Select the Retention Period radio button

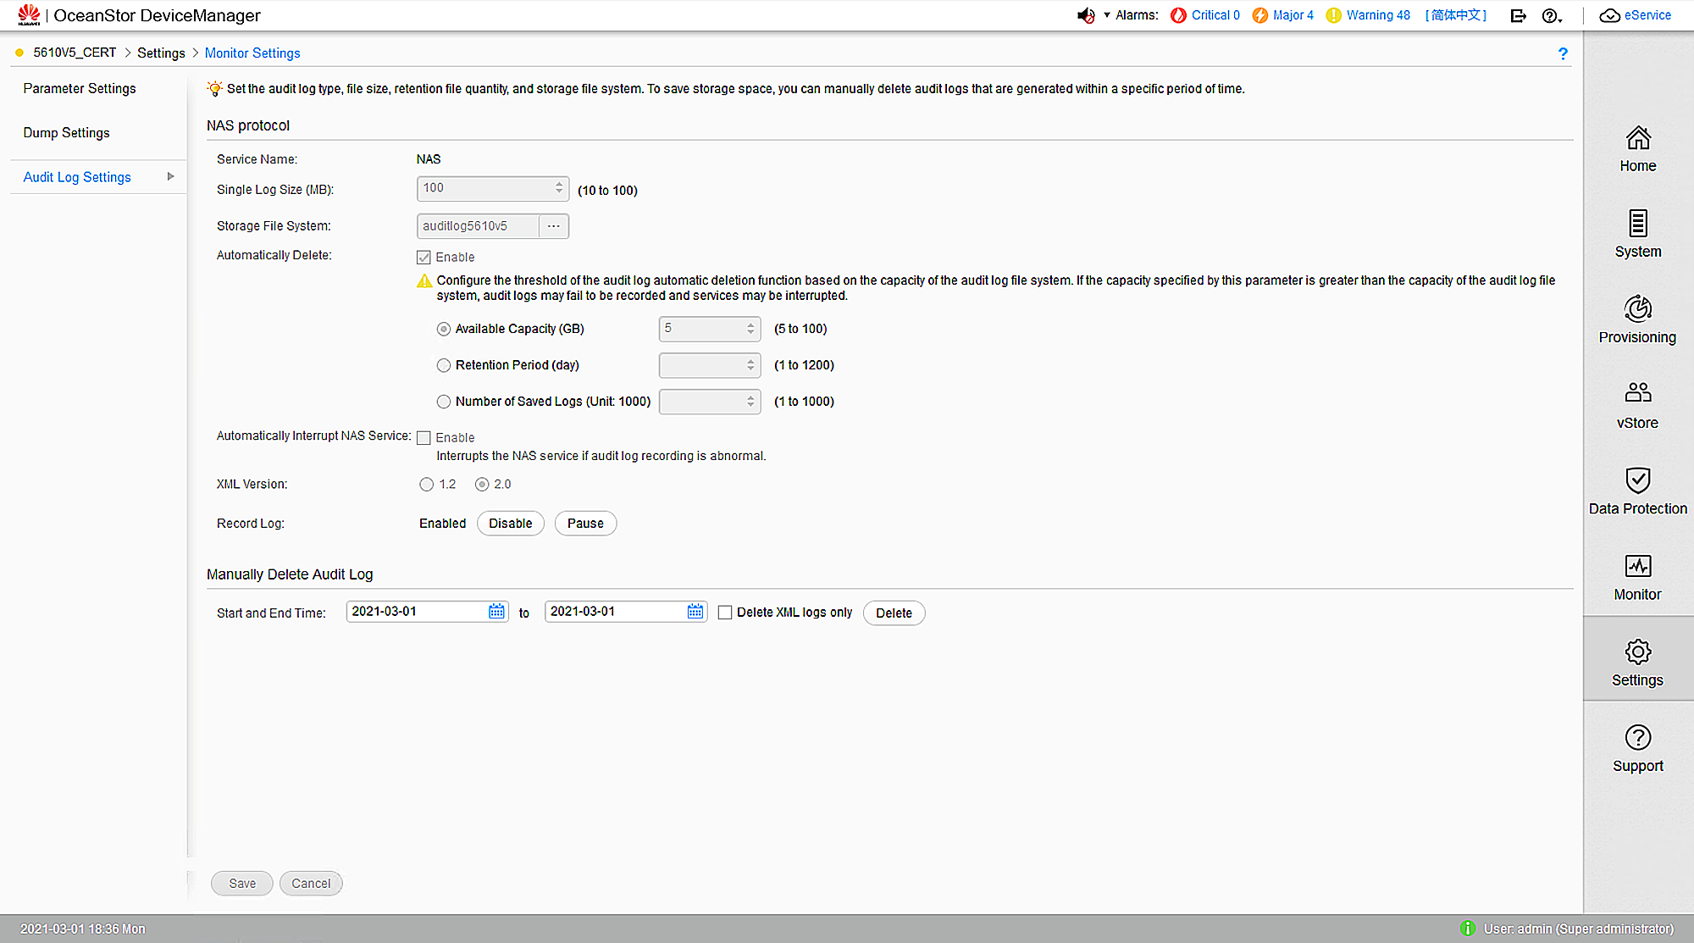click(444, 365)
